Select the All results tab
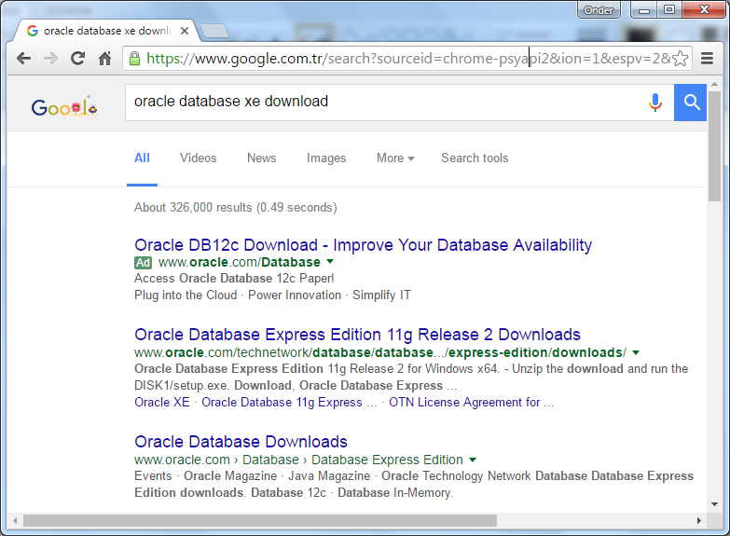730x536 pixels. tap(142, 158)
